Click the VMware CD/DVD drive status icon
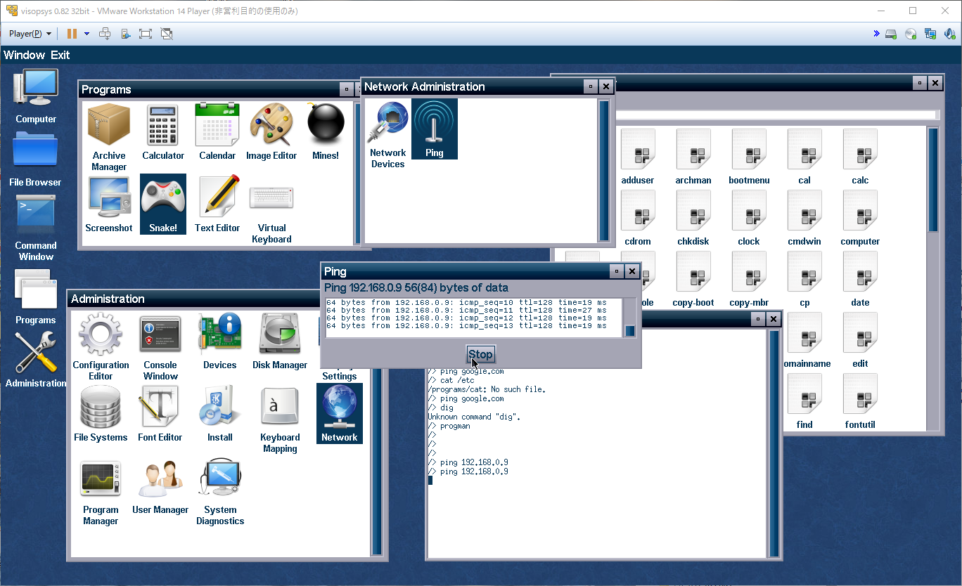Screen dimensions: 962x586 click(911, 33)
